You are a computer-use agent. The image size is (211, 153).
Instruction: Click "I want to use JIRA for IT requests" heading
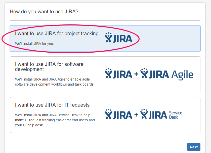(52, 105)
